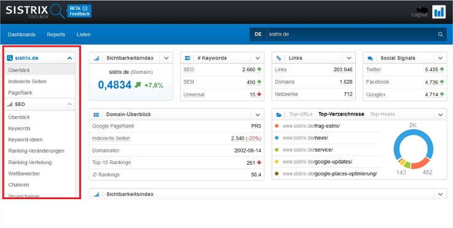Open Ranking-Verteilung in sidebar

click(x=30, y=162)
